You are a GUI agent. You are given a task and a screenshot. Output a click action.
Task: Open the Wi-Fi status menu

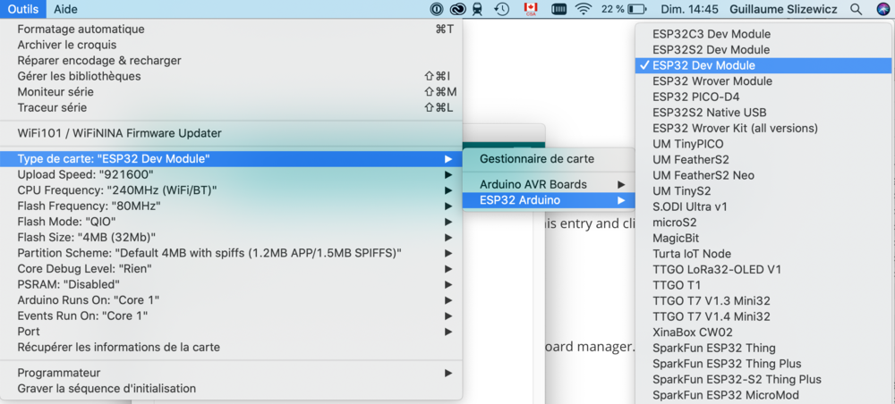[x=584, y=9]
